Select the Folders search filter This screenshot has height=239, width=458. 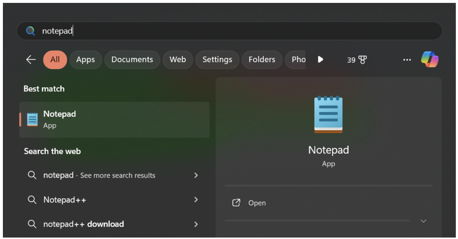[262, 59]
